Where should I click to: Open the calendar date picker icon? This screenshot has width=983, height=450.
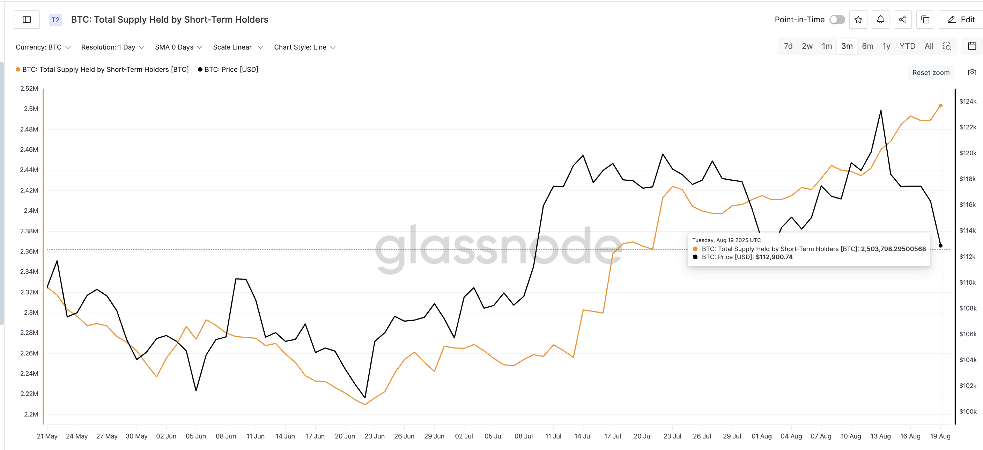click(x=972, y=46)
